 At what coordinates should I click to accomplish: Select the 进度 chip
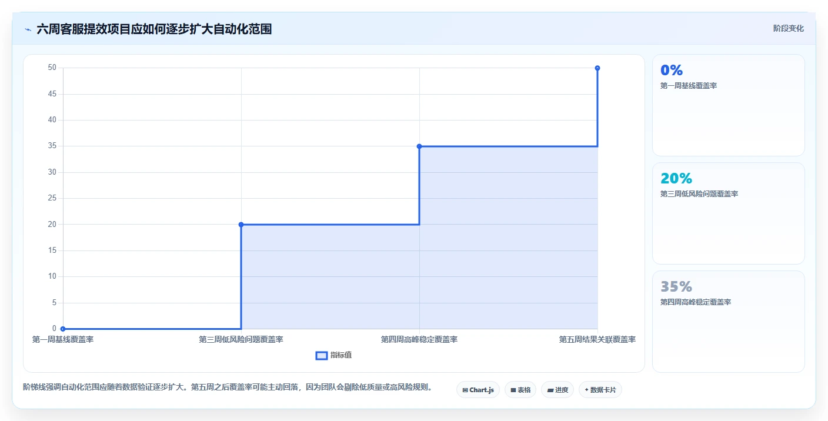click(x=557, y=390)
